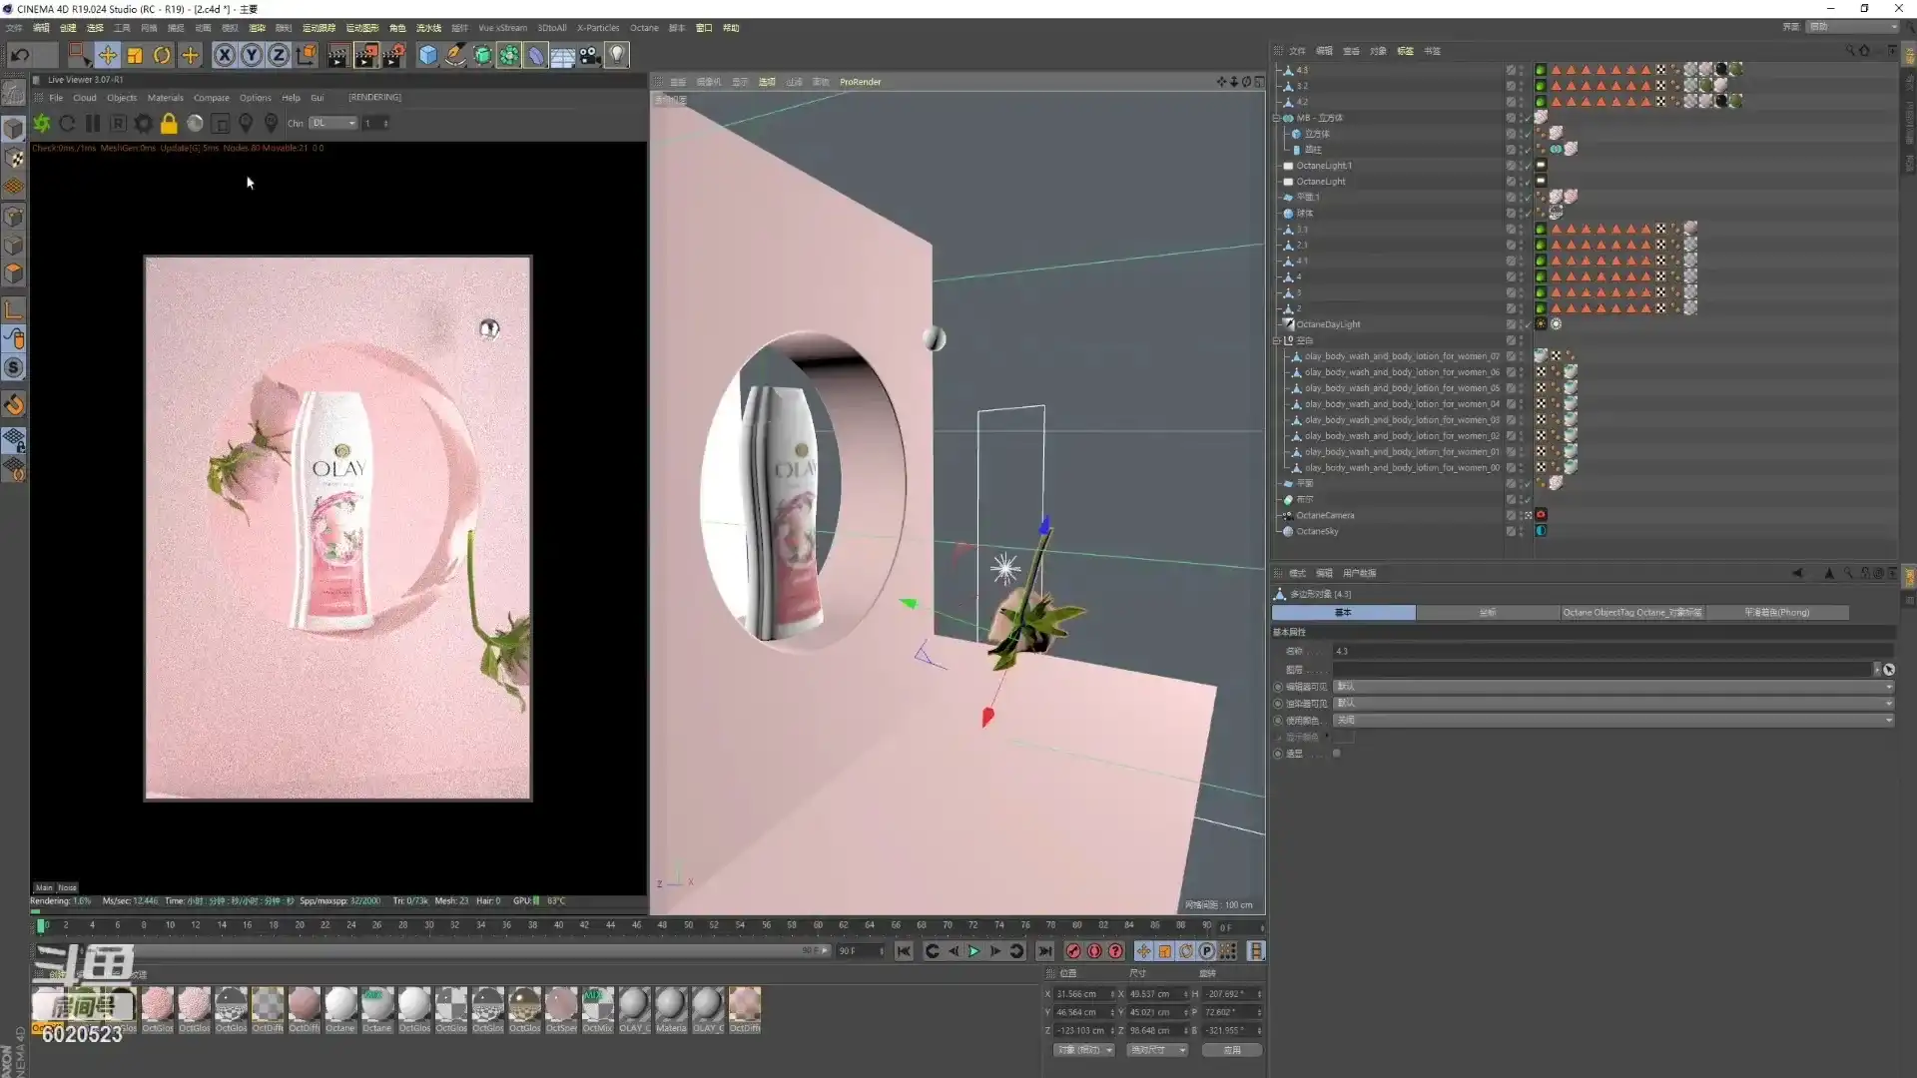Screen dimensions: 1917x1078
Task: Restart render with the Live Viewer refresh icon
Action: click(x=67, y=123)
